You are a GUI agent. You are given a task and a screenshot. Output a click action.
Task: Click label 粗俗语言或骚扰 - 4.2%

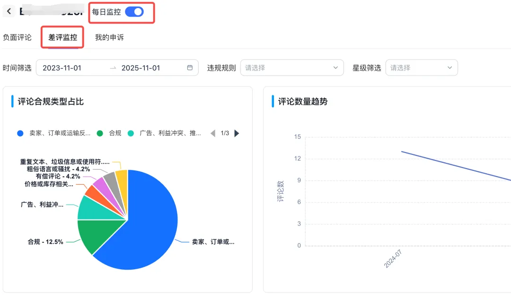click(58, 169)
